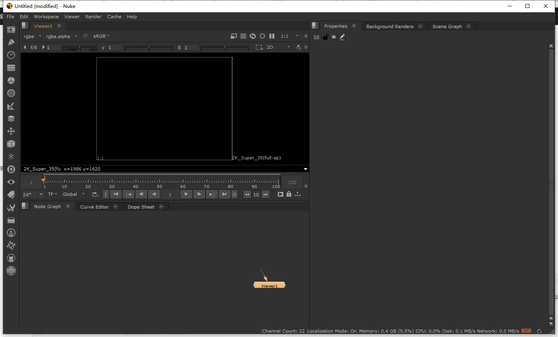The image size is (558, 337).
Task: Open the Transform nodes move icon
Action: tap(11, 131)
